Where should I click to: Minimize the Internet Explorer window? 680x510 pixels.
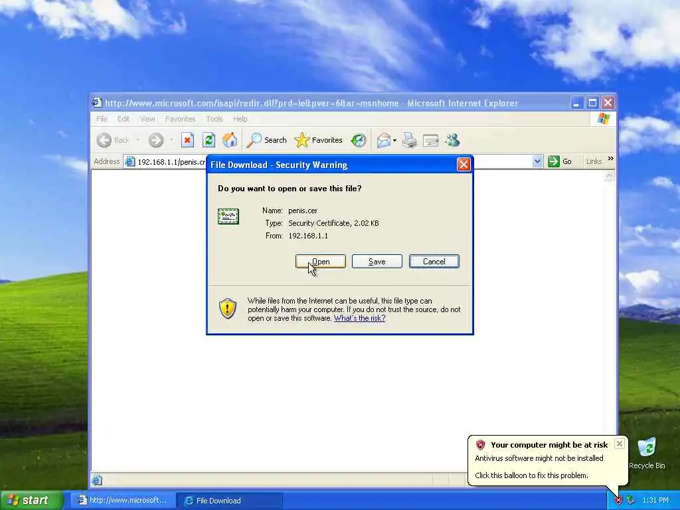pos(576,103)
